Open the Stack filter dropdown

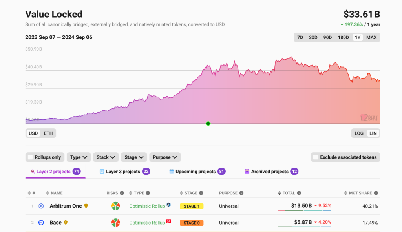pos(106,157)
